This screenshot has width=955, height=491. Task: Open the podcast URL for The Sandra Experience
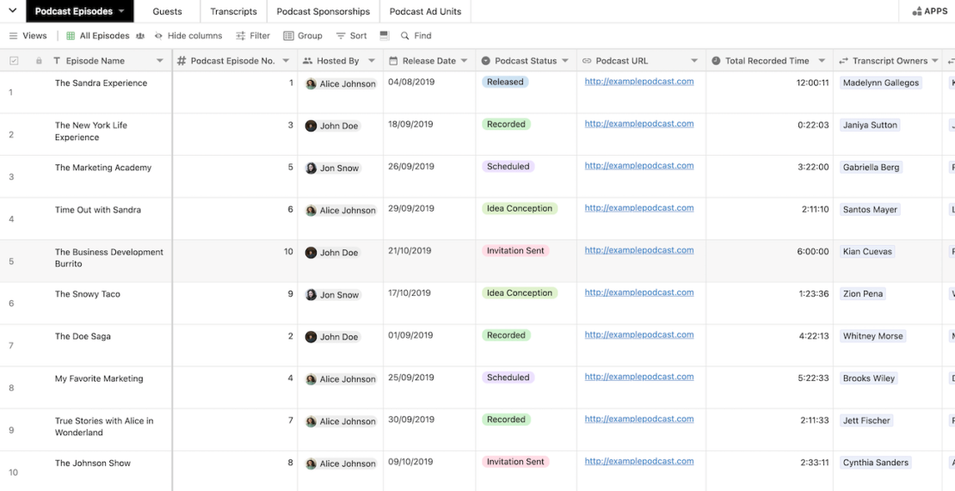tap(638, 82)
